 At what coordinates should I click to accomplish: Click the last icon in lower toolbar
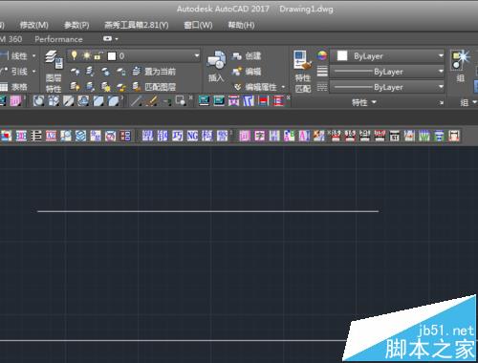click(454, 136)
